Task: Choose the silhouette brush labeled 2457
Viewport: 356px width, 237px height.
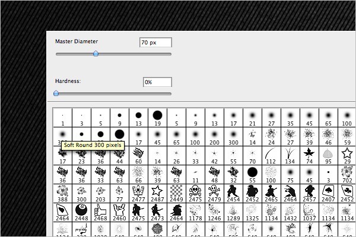Action: 309,194
